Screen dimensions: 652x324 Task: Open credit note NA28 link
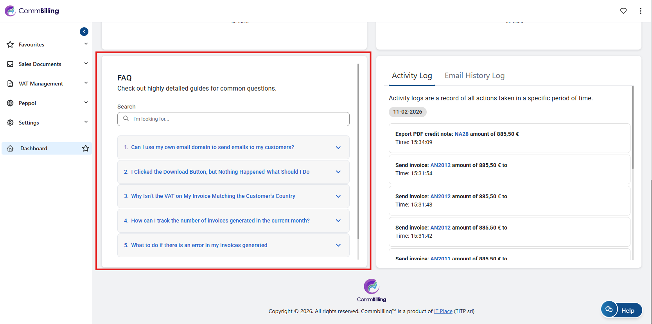tap(461, 134)
